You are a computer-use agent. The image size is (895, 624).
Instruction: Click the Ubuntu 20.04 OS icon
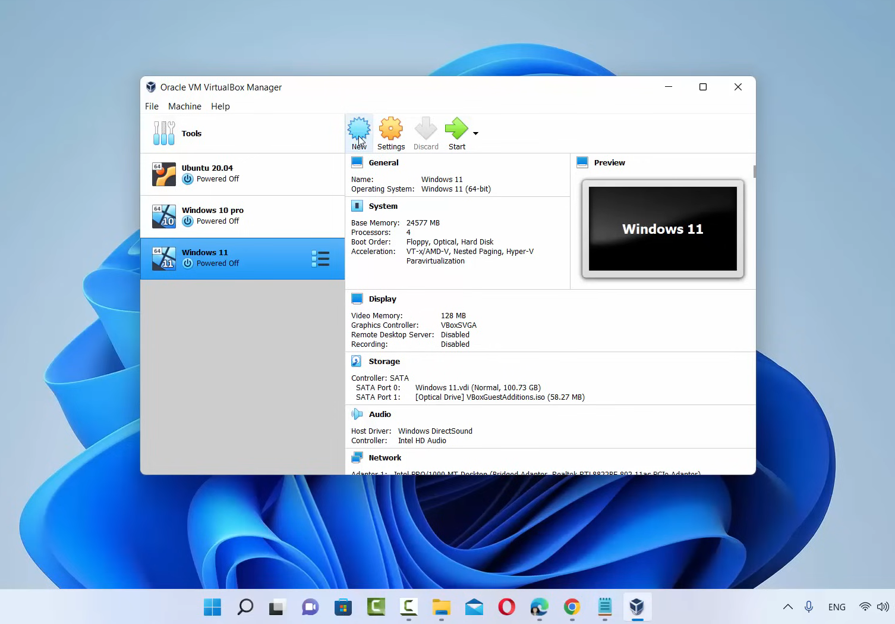tap(164, 174)
